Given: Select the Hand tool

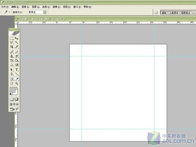Looking at the screenshot, I should [12, 83].
